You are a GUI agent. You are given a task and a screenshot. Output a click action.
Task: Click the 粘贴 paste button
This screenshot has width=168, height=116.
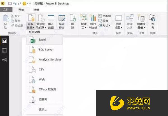point(6,22)
